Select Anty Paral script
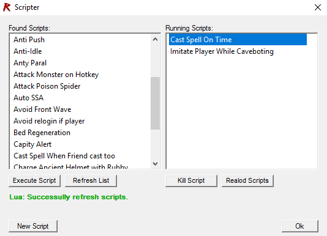 coord(80,63)
